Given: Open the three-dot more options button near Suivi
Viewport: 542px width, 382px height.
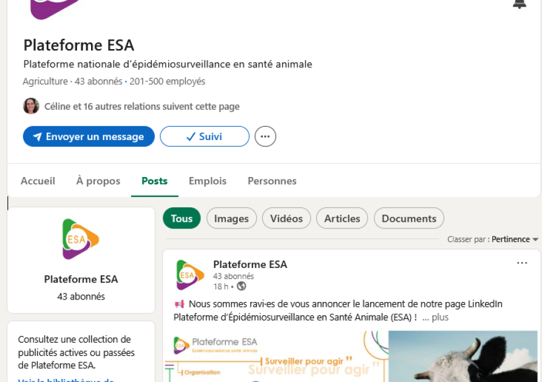Looking at the screenshot, I should pyautogui.click(x=265, y=136).
